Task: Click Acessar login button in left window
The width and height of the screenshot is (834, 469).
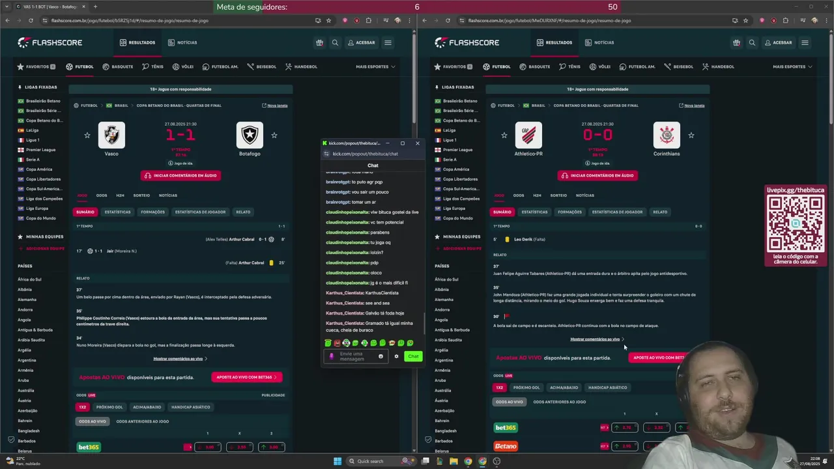Action: [361, 42]
